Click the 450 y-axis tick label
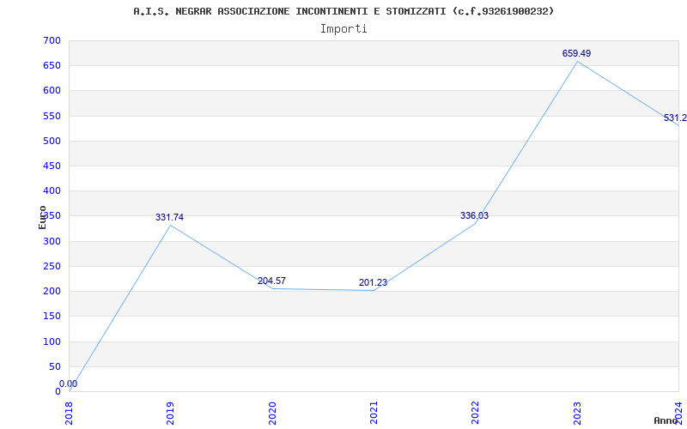687x429 pixels. pyautogui.click(x=52, y=166)
